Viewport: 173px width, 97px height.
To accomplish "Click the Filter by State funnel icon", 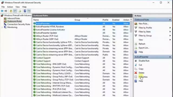I will point(136,32).
